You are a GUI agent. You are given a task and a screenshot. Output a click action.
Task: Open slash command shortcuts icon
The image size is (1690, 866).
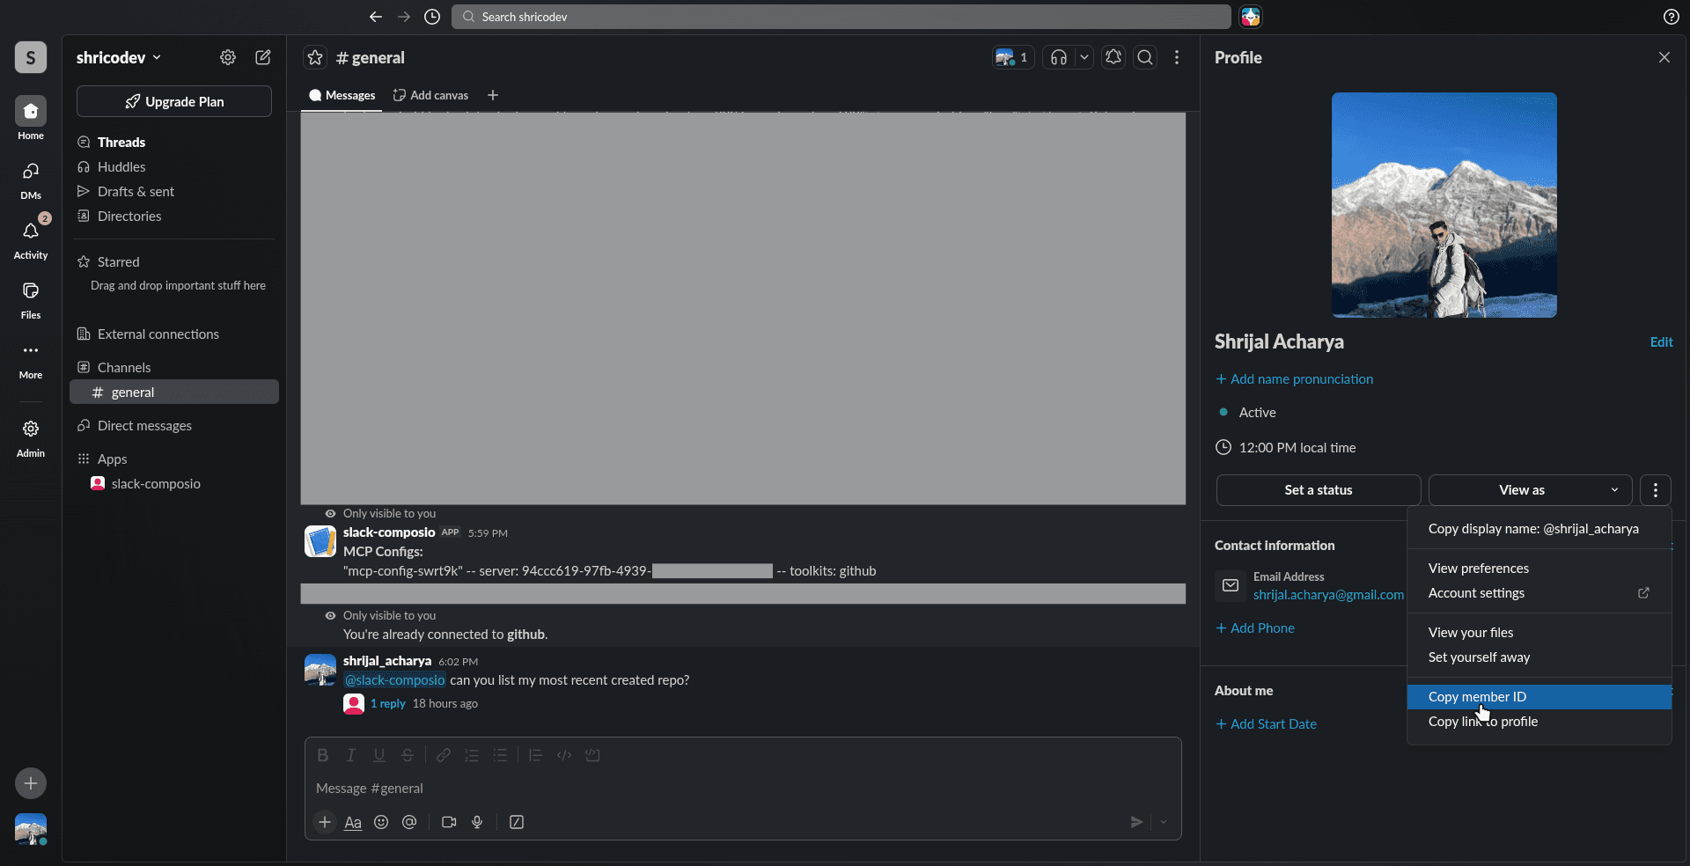click(x=517, y=822)
